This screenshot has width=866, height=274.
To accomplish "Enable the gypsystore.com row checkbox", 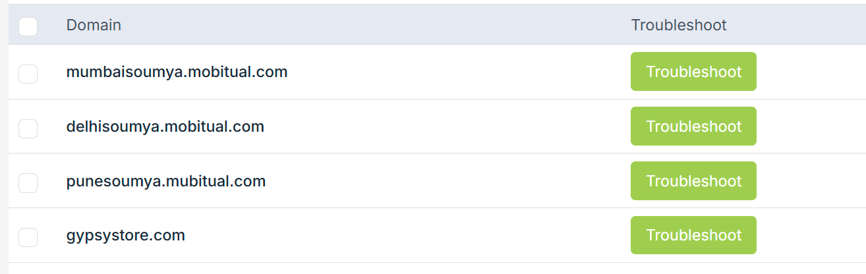I will 28,237.
